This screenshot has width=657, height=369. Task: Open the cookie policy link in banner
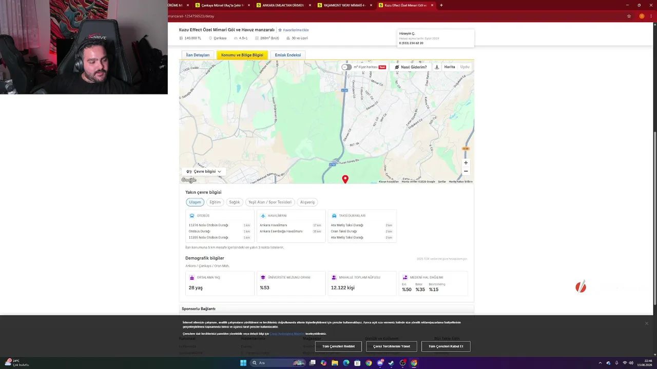pyautogui.click(x=287, y=334)
